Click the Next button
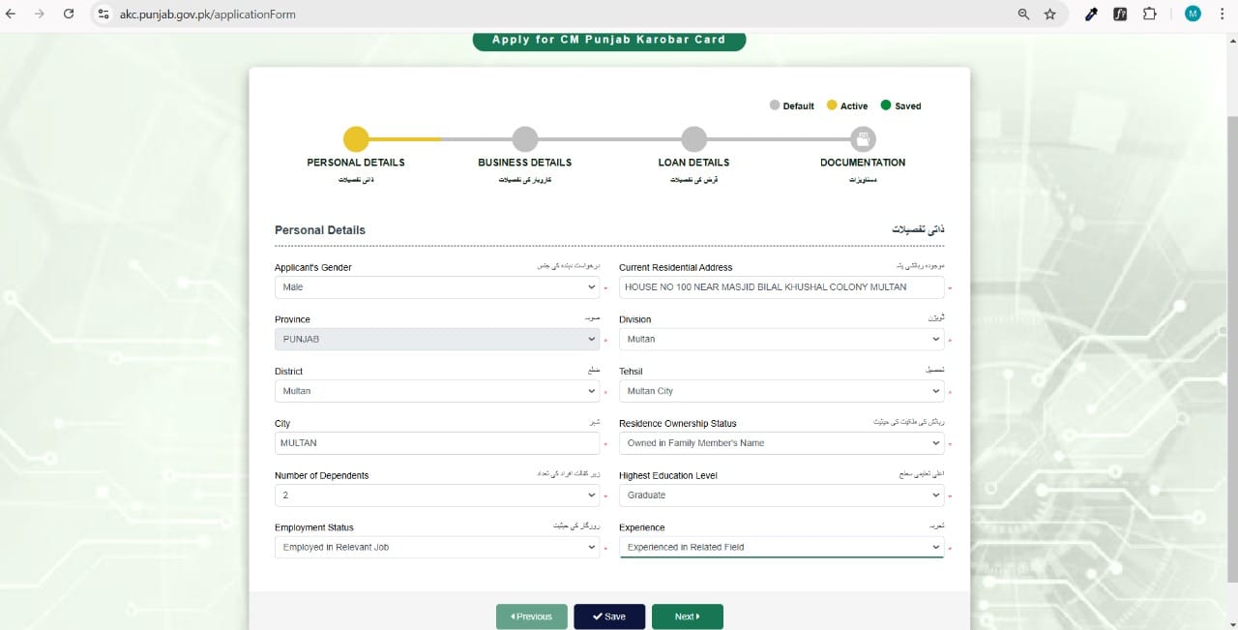This screenshot has height=630, width=1238. click(x=687, y=615)
